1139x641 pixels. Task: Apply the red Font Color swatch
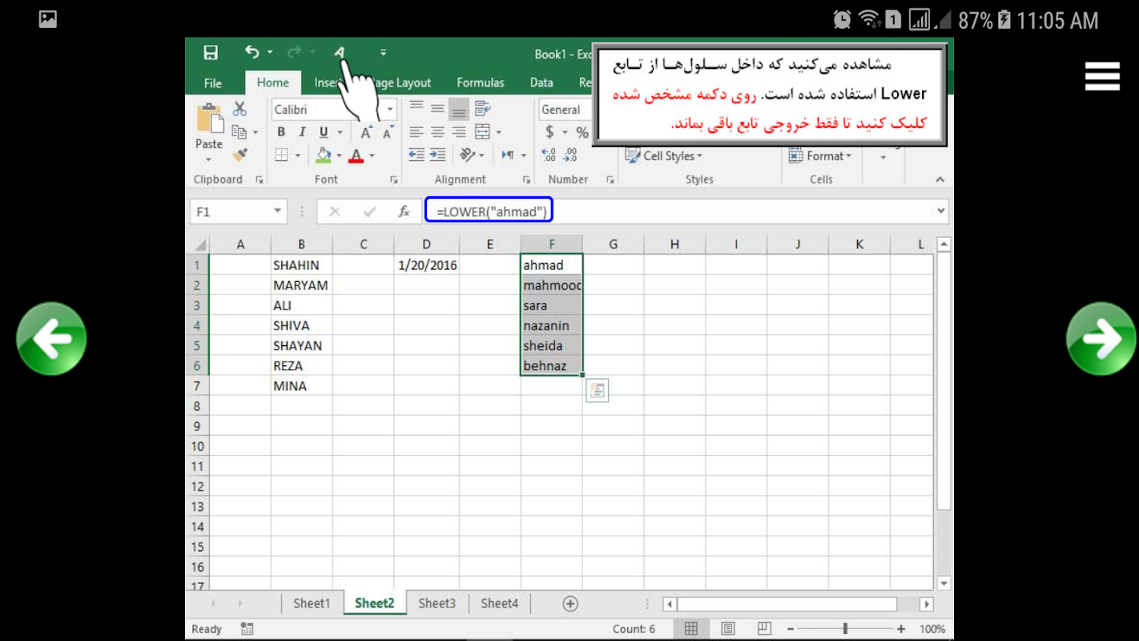356,155
